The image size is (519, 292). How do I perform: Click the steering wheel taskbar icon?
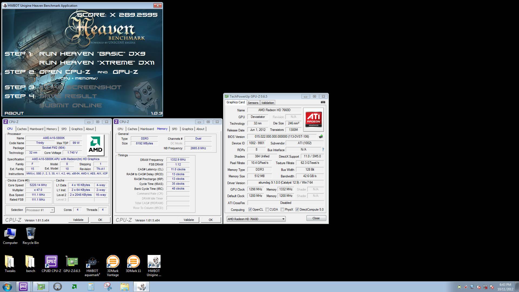coord(57,287)
